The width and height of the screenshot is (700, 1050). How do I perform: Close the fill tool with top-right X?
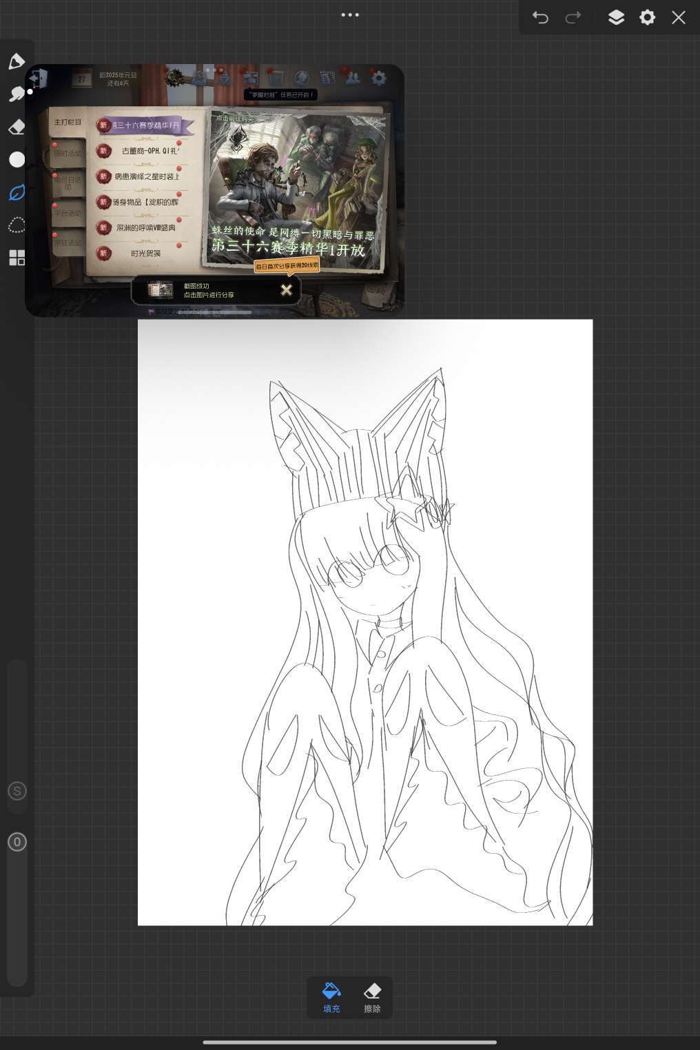click(679, 17)
